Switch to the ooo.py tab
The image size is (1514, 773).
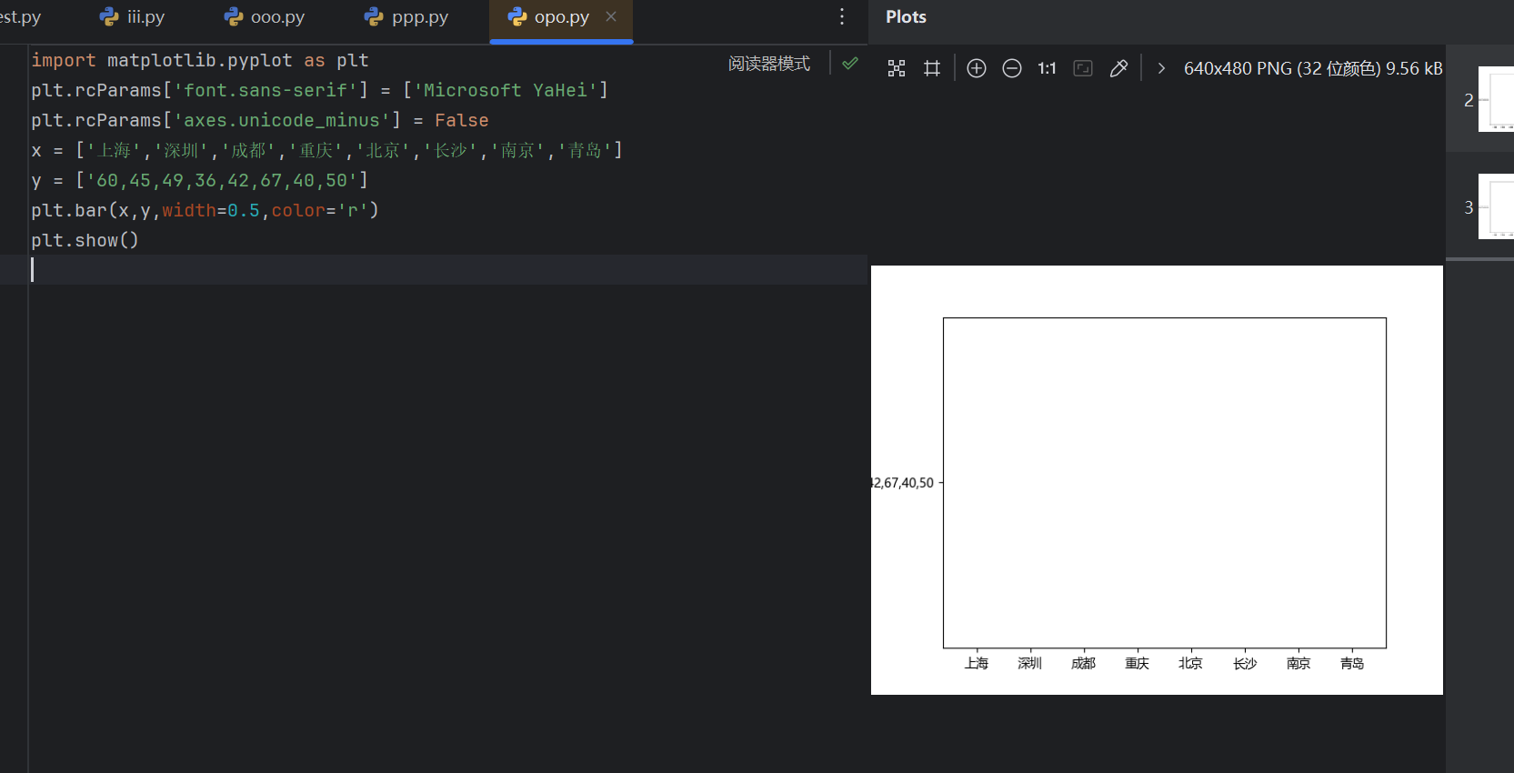(x=264, y=17)
